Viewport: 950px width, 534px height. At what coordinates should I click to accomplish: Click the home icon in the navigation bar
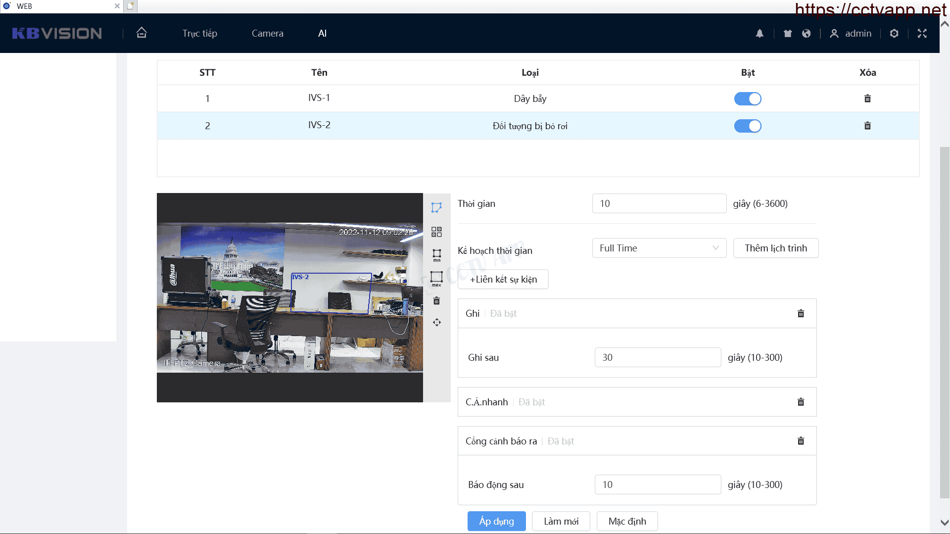click(142, 33)
